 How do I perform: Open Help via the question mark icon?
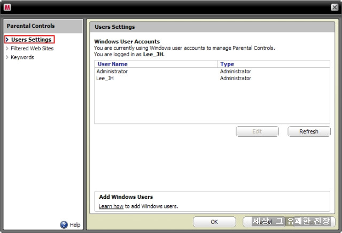pyautogui.click(x=64, y=224)
